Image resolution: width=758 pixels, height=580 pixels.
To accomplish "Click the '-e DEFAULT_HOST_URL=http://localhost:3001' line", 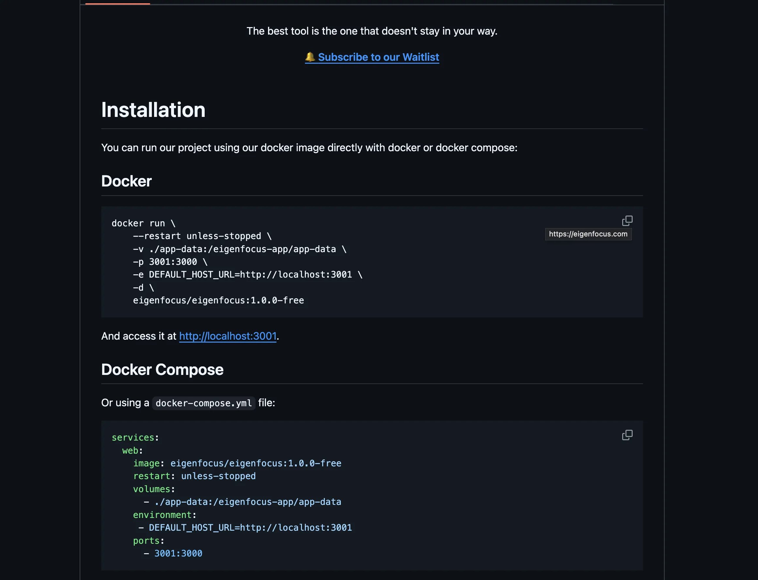I will tap(247, 275).
